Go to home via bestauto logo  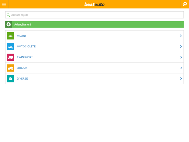[94, 4]
